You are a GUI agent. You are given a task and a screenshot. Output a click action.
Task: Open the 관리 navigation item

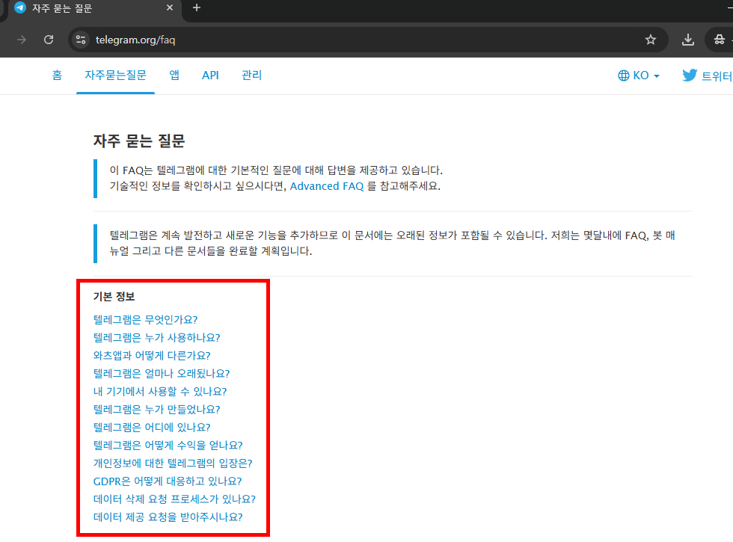[x=251, y=75]
